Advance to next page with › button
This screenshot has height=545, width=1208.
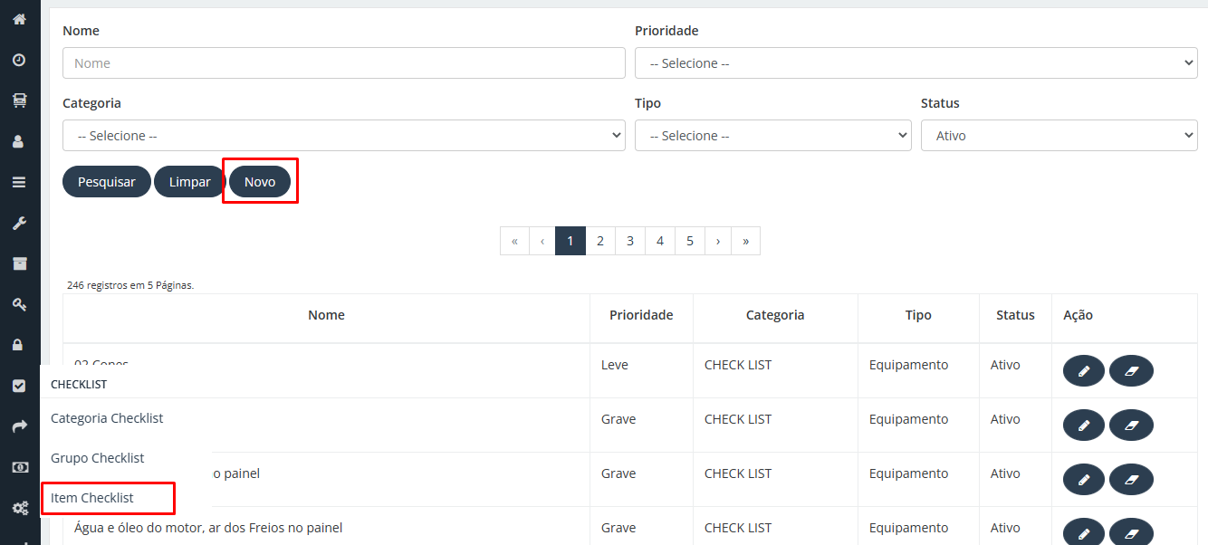click(718, 241)
